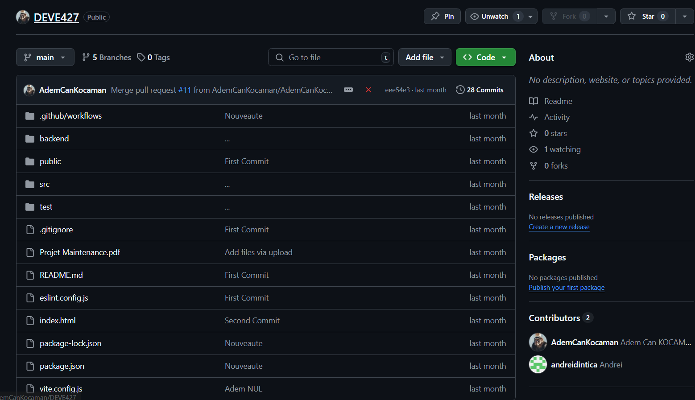The height and width of the screenshot is (400, 695).
Task: Star the DEVE427 repository
Action: [x=648, y=16]
